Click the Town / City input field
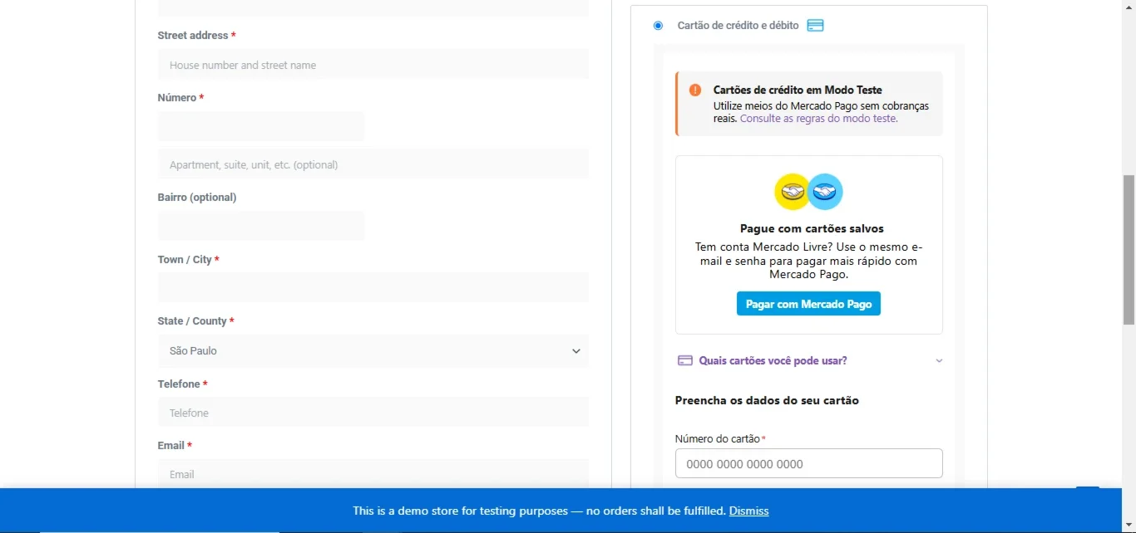Screen dimensions: 1136x533 tap(373, 287)
